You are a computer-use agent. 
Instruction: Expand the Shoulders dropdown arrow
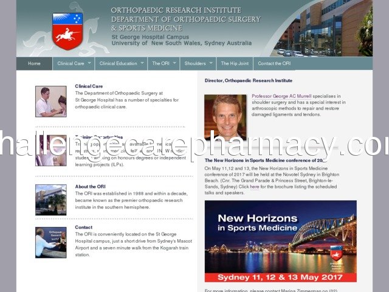[211, 63]
